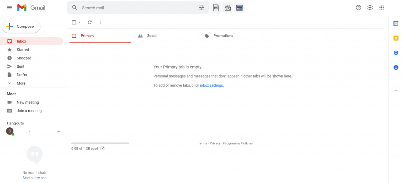The width and height of the screenshot is (403, 183).
Task: Open Gmail help
Action: click(x=358, y=8)
